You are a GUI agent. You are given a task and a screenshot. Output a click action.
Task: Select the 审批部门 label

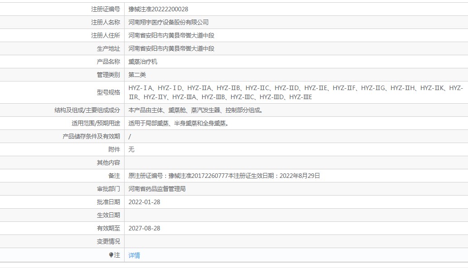(x=108, y=189)
